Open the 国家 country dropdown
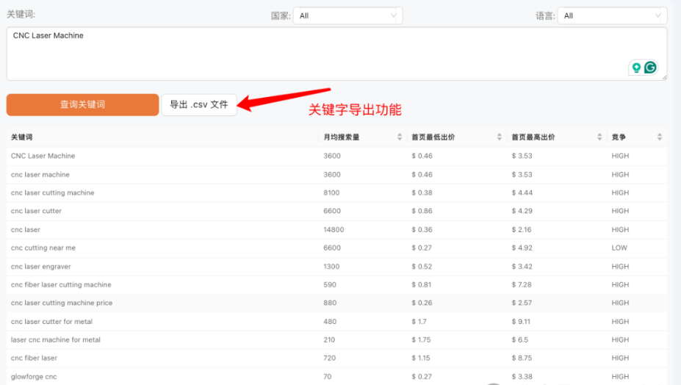 pyautogui.click(x=347, y=15)
